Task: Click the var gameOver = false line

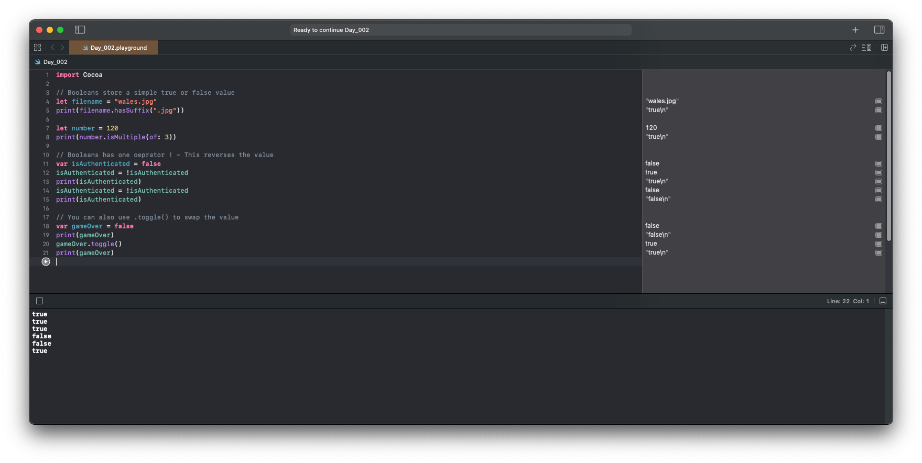Action: coord(95,226)
